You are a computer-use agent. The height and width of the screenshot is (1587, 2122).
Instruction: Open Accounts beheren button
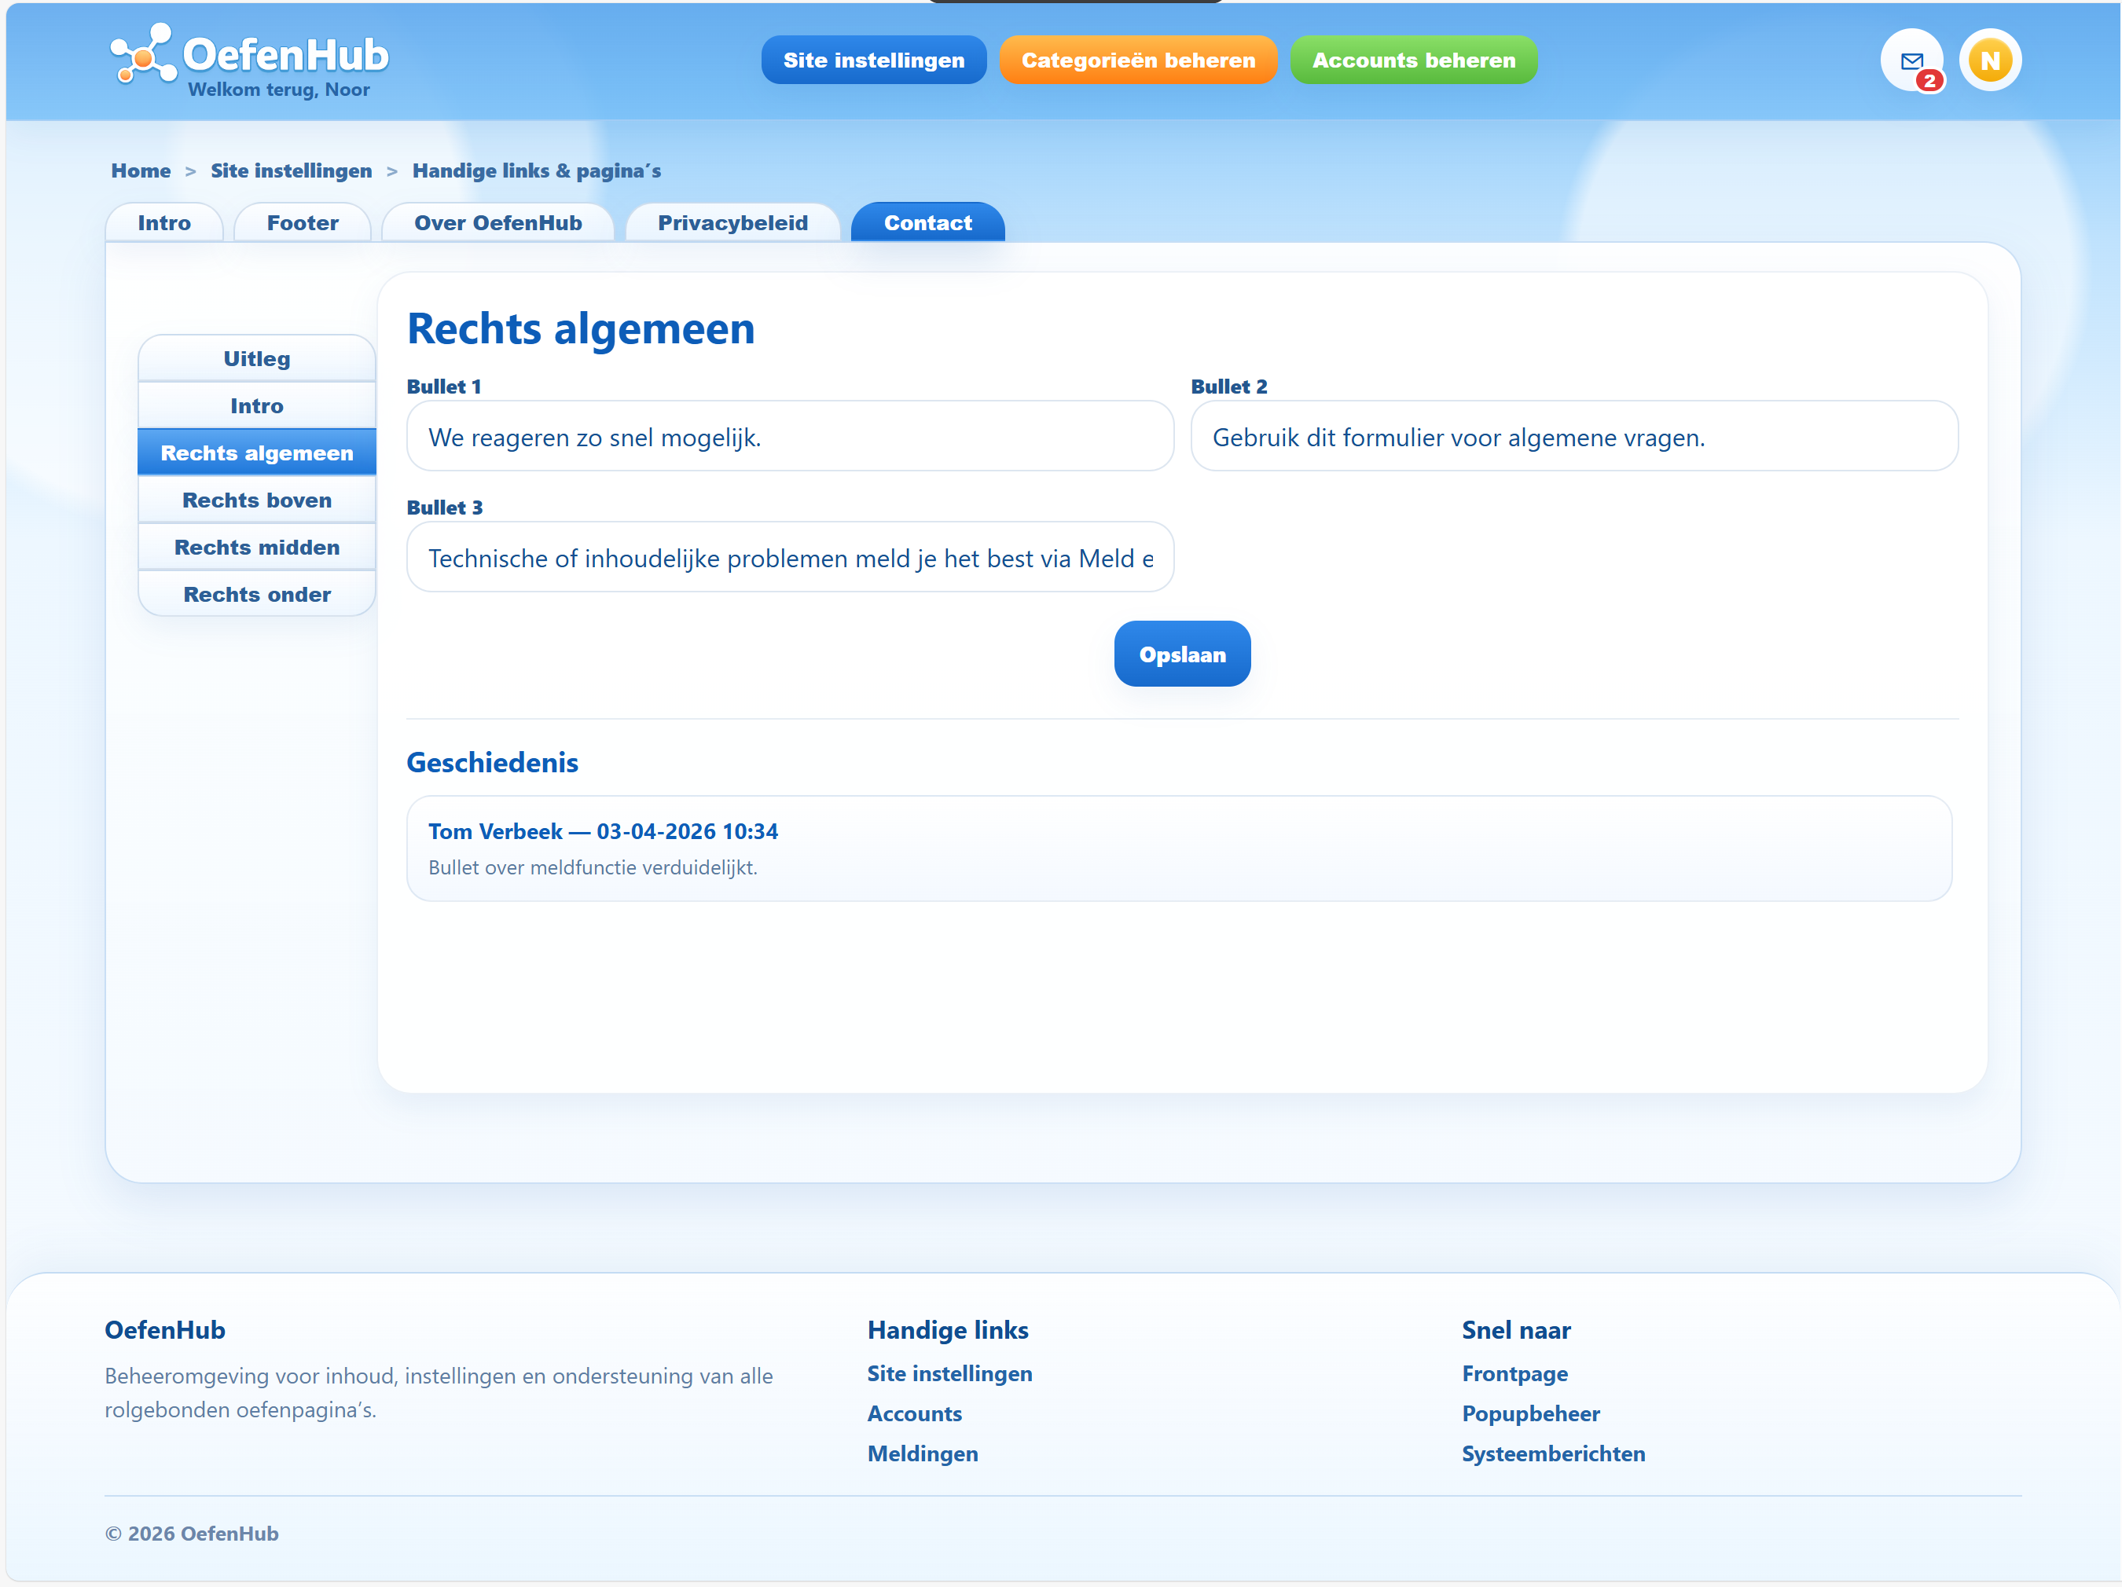click(x=1413, y=60)
